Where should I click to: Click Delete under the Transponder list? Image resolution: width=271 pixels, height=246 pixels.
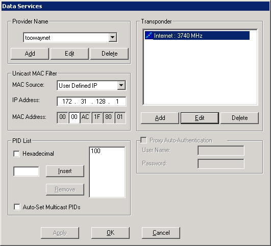click(x=239, y=118)
